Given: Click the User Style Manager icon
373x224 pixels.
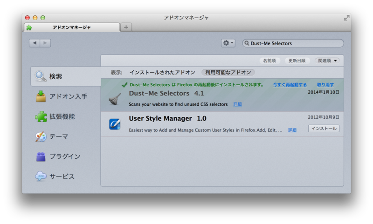Looking at the screenshot, I should (115, 124).
